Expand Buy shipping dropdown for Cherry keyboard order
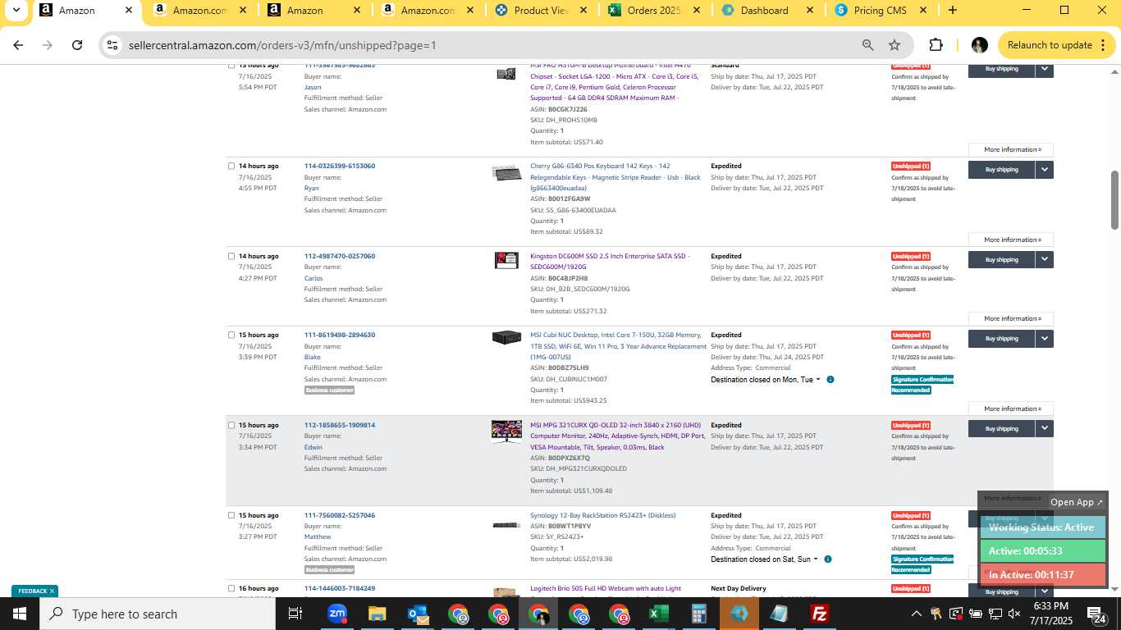Image resolution: width=1121 pixels, height=630 pixels. coord(1045,170)
